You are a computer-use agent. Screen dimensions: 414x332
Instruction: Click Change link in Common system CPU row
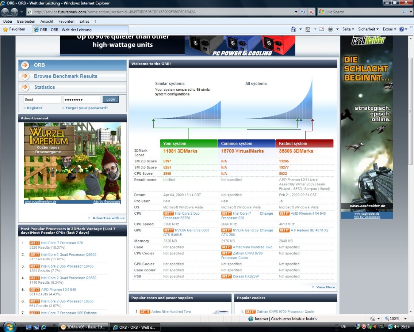[267, 213]
